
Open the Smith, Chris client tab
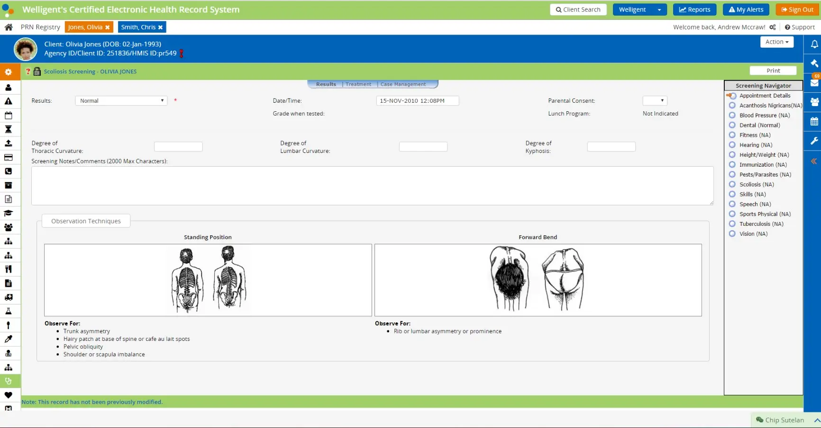(138, 27)
